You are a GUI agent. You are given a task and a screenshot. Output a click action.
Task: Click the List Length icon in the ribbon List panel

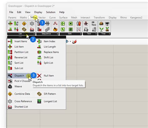pyautogui.click(x=10, y=29)
